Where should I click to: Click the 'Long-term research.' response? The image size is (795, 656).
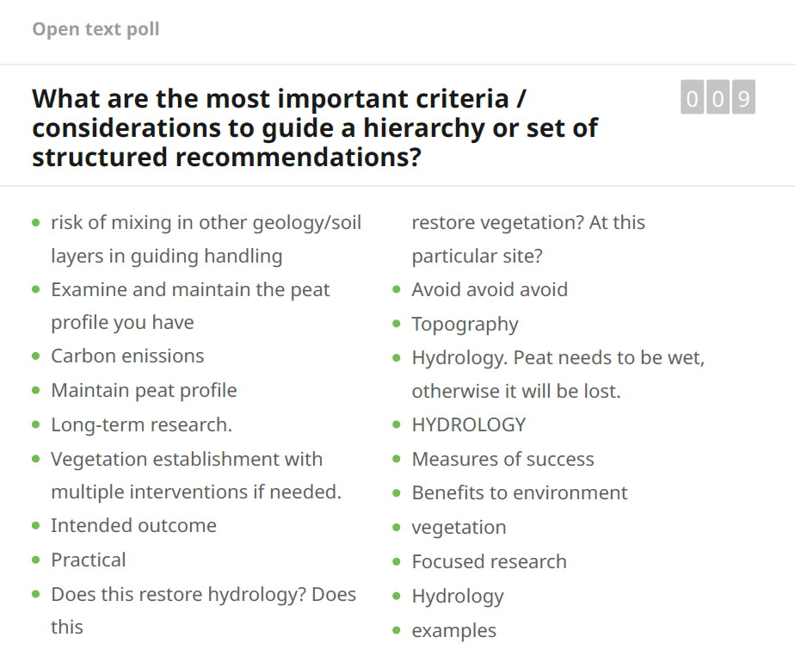pyautogui.click(x=142, y=424)
